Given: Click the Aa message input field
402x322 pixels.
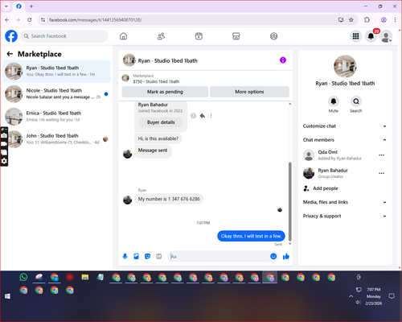Looking at the screenshot, I should click(219, 257).
